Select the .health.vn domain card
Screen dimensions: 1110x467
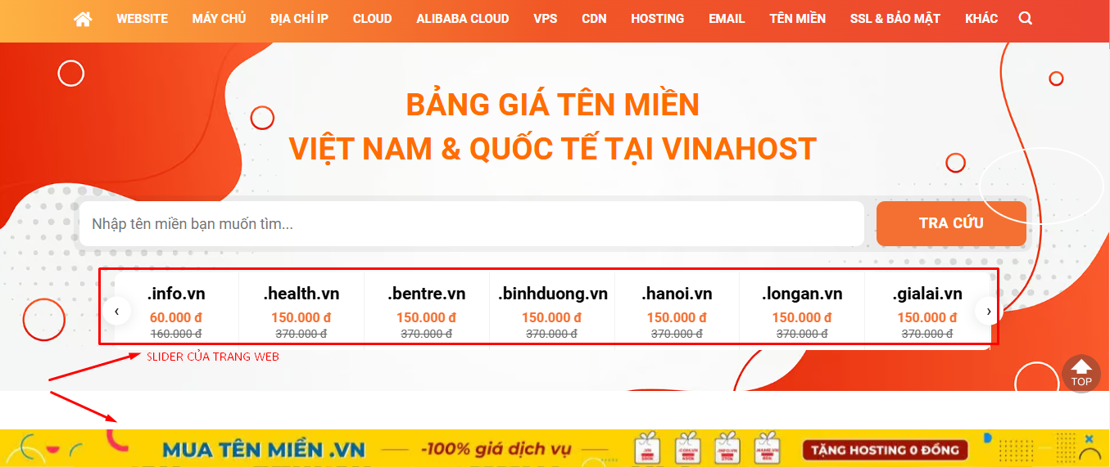click(x=301, y=311)
